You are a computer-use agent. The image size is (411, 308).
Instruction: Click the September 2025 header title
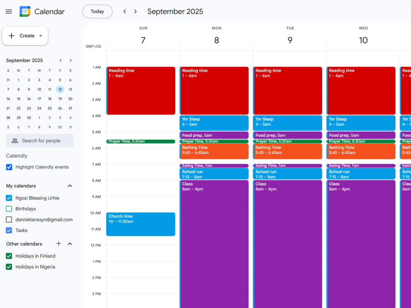point(175,11)
